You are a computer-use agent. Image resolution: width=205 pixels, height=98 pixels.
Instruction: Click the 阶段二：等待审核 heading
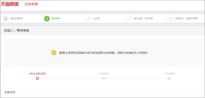[x=16, y=31]
